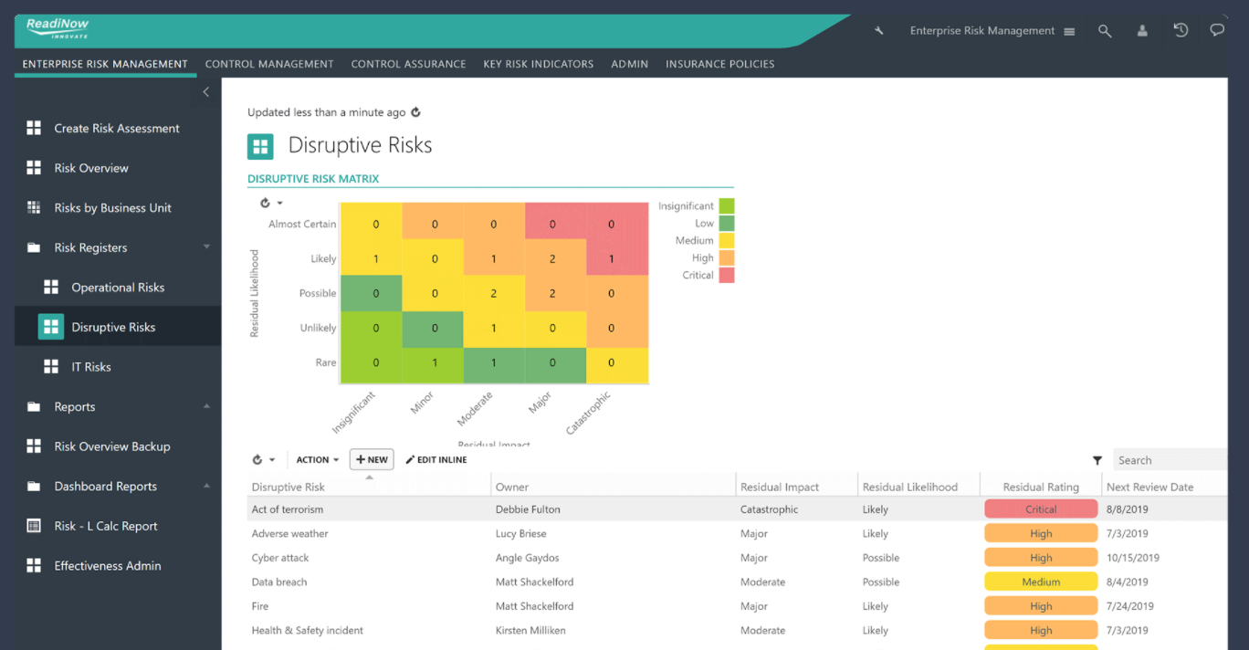The height and width of the screenshot is (650, 1249).
Task: Click the refresh icon beside the update timestamp
Action: [416, 112]
